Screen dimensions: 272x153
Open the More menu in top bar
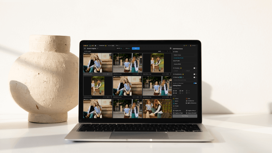coord(117,45)
